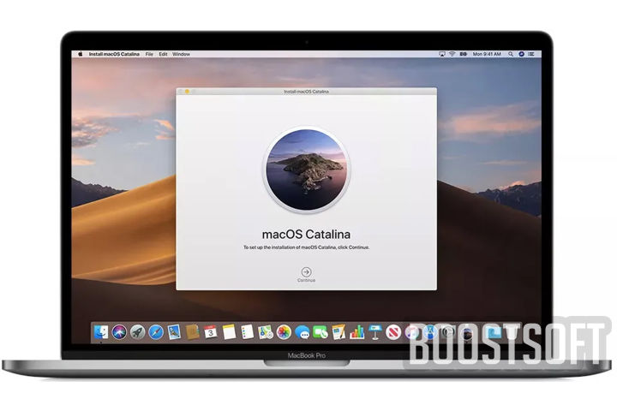Open the Install macOS Catalina app menu
This screenshot has width=617, height=411.
click(x=114, y=54)
